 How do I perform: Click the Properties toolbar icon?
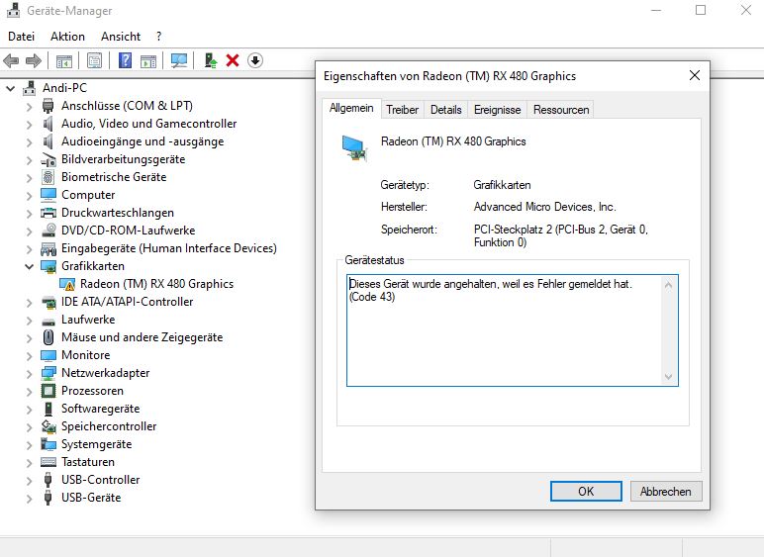point(95,61)
